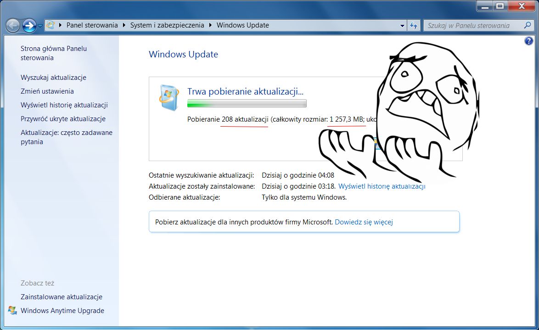Open Strona główna Panelu sterowania
Viewport: 539px width, 330px height.
[54, 53]
